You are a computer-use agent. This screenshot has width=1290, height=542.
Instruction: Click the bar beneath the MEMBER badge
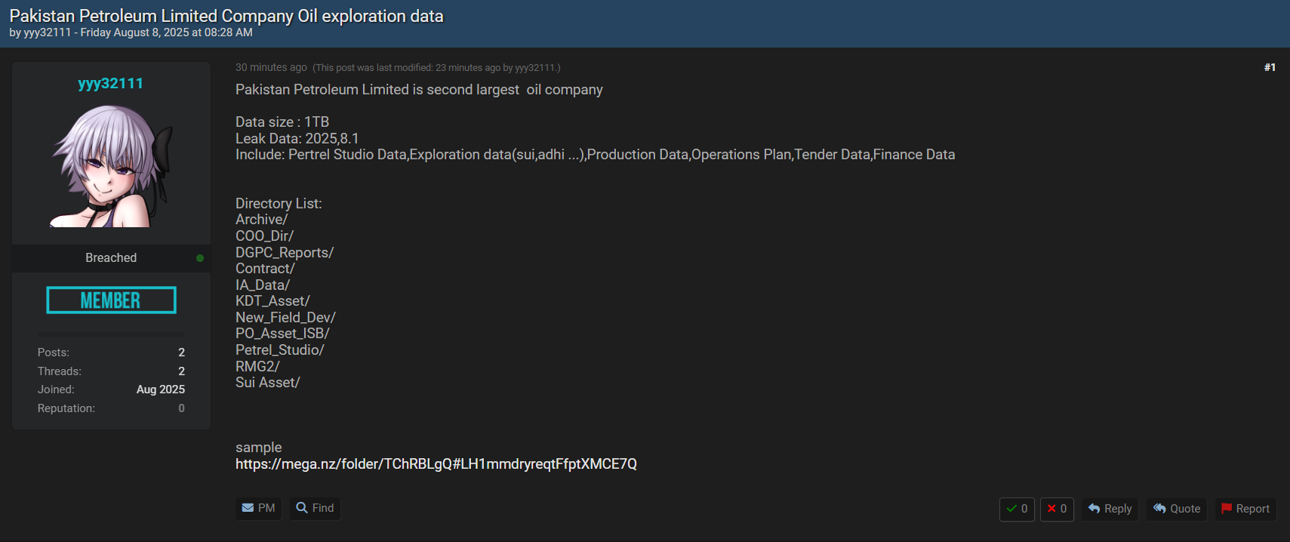[x=111, y=333]
